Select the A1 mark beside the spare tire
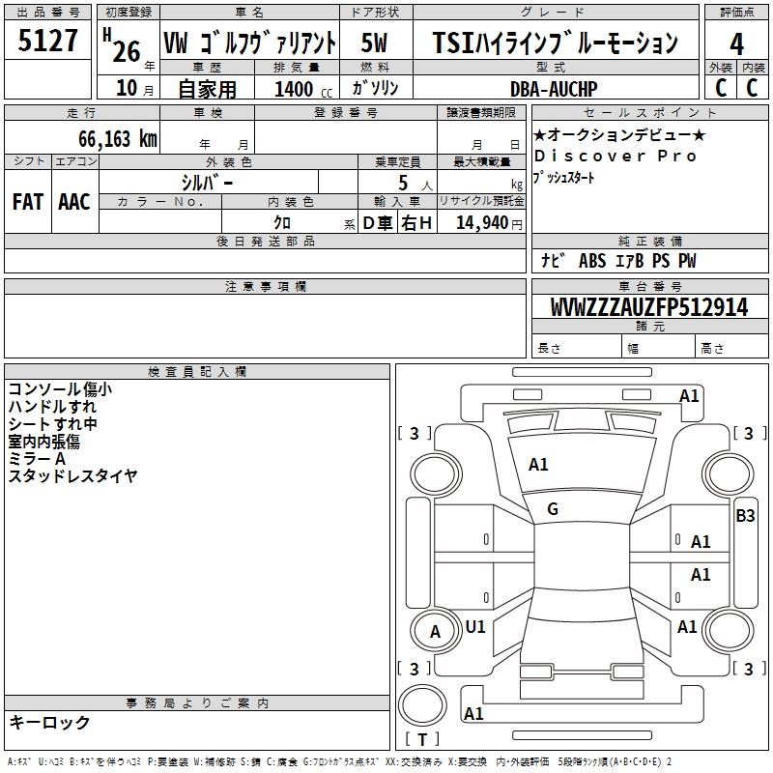The width and height of the screenshot is (773, 773). coord(473,714)
